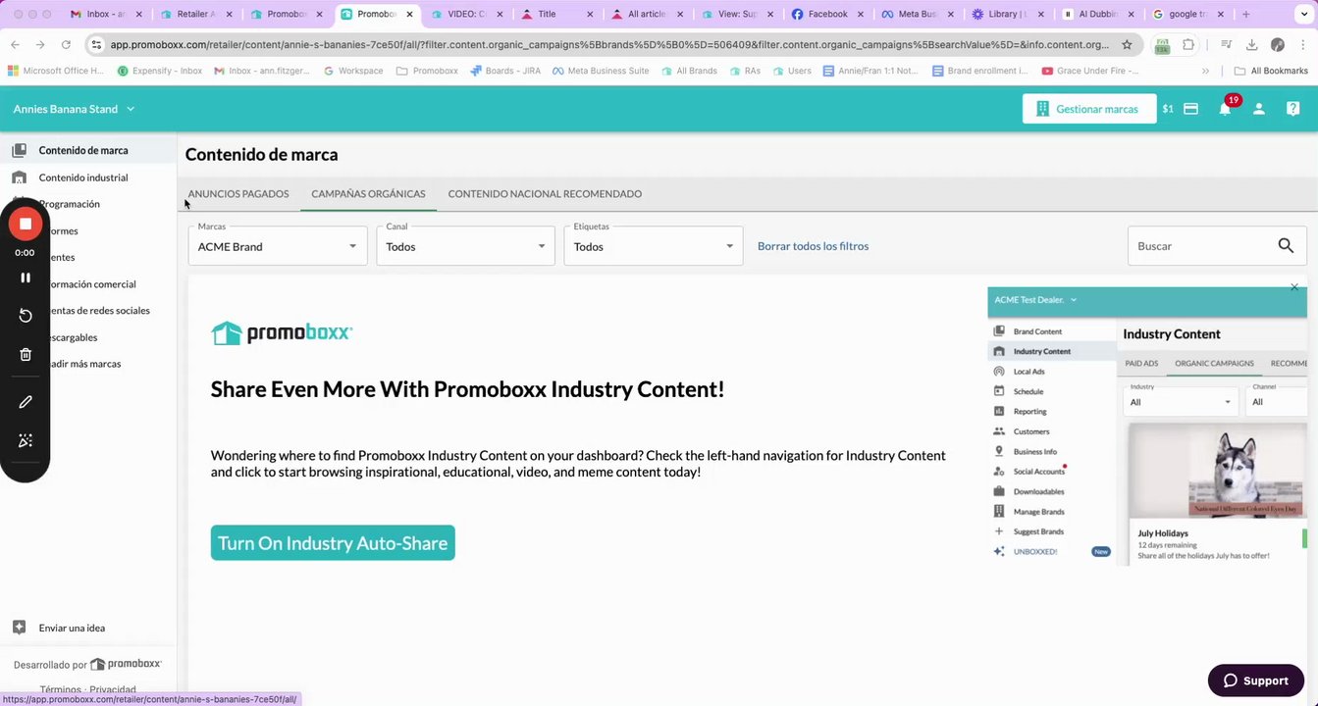Show hidden bookmarks with the overflow chevron
This screenshot has width=1318, height=706.
click(x=1205, y=71)
